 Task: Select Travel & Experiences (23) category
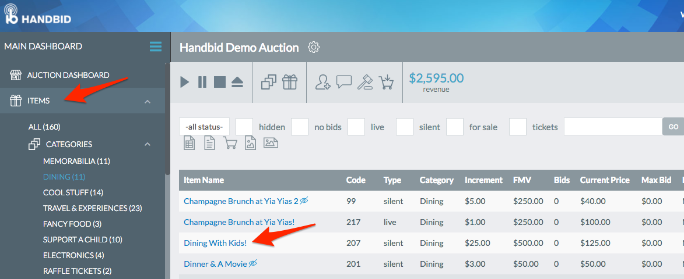point(93,208)
